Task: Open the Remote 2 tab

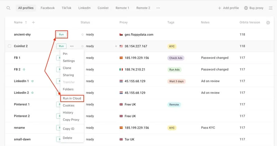Action: [143, 8]
